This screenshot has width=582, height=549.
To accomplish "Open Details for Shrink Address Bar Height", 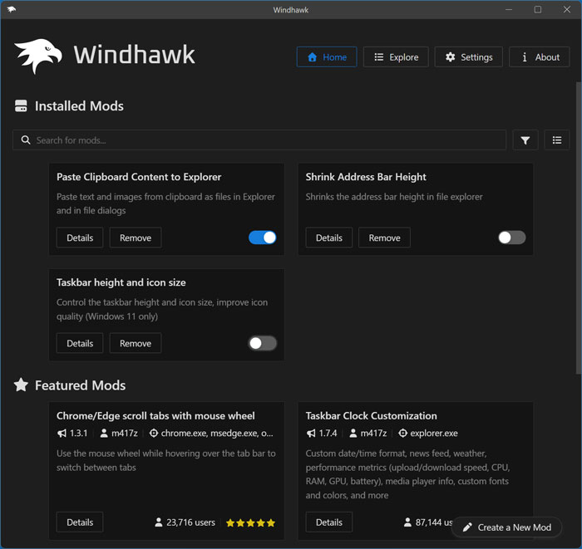I will [329, 238].
